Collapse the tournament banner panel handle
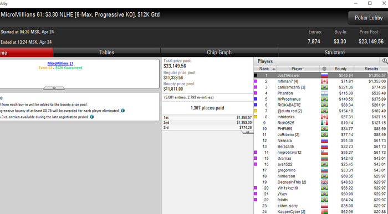The image size is (388, 214). 54,87
